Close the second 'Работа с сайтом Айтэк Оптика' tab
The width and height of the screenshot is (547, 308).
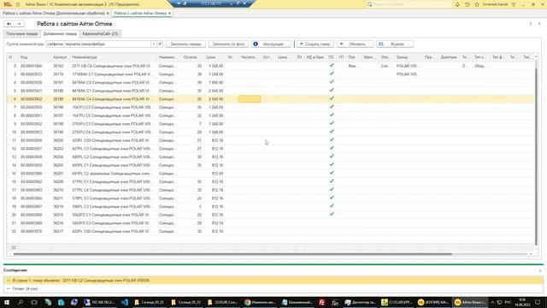[169, 14]
